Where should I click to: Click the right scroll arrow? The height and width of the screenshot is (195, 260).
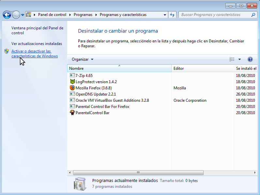click(x=255, y=172)
